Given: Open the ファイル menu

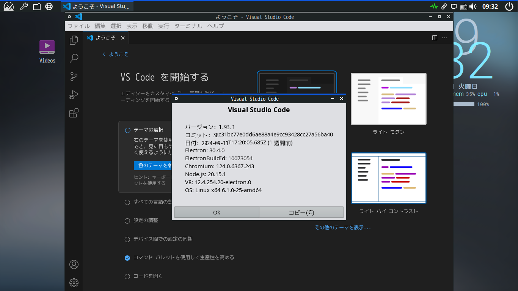Looking at the screenshot, I should (x=78, y=26).
